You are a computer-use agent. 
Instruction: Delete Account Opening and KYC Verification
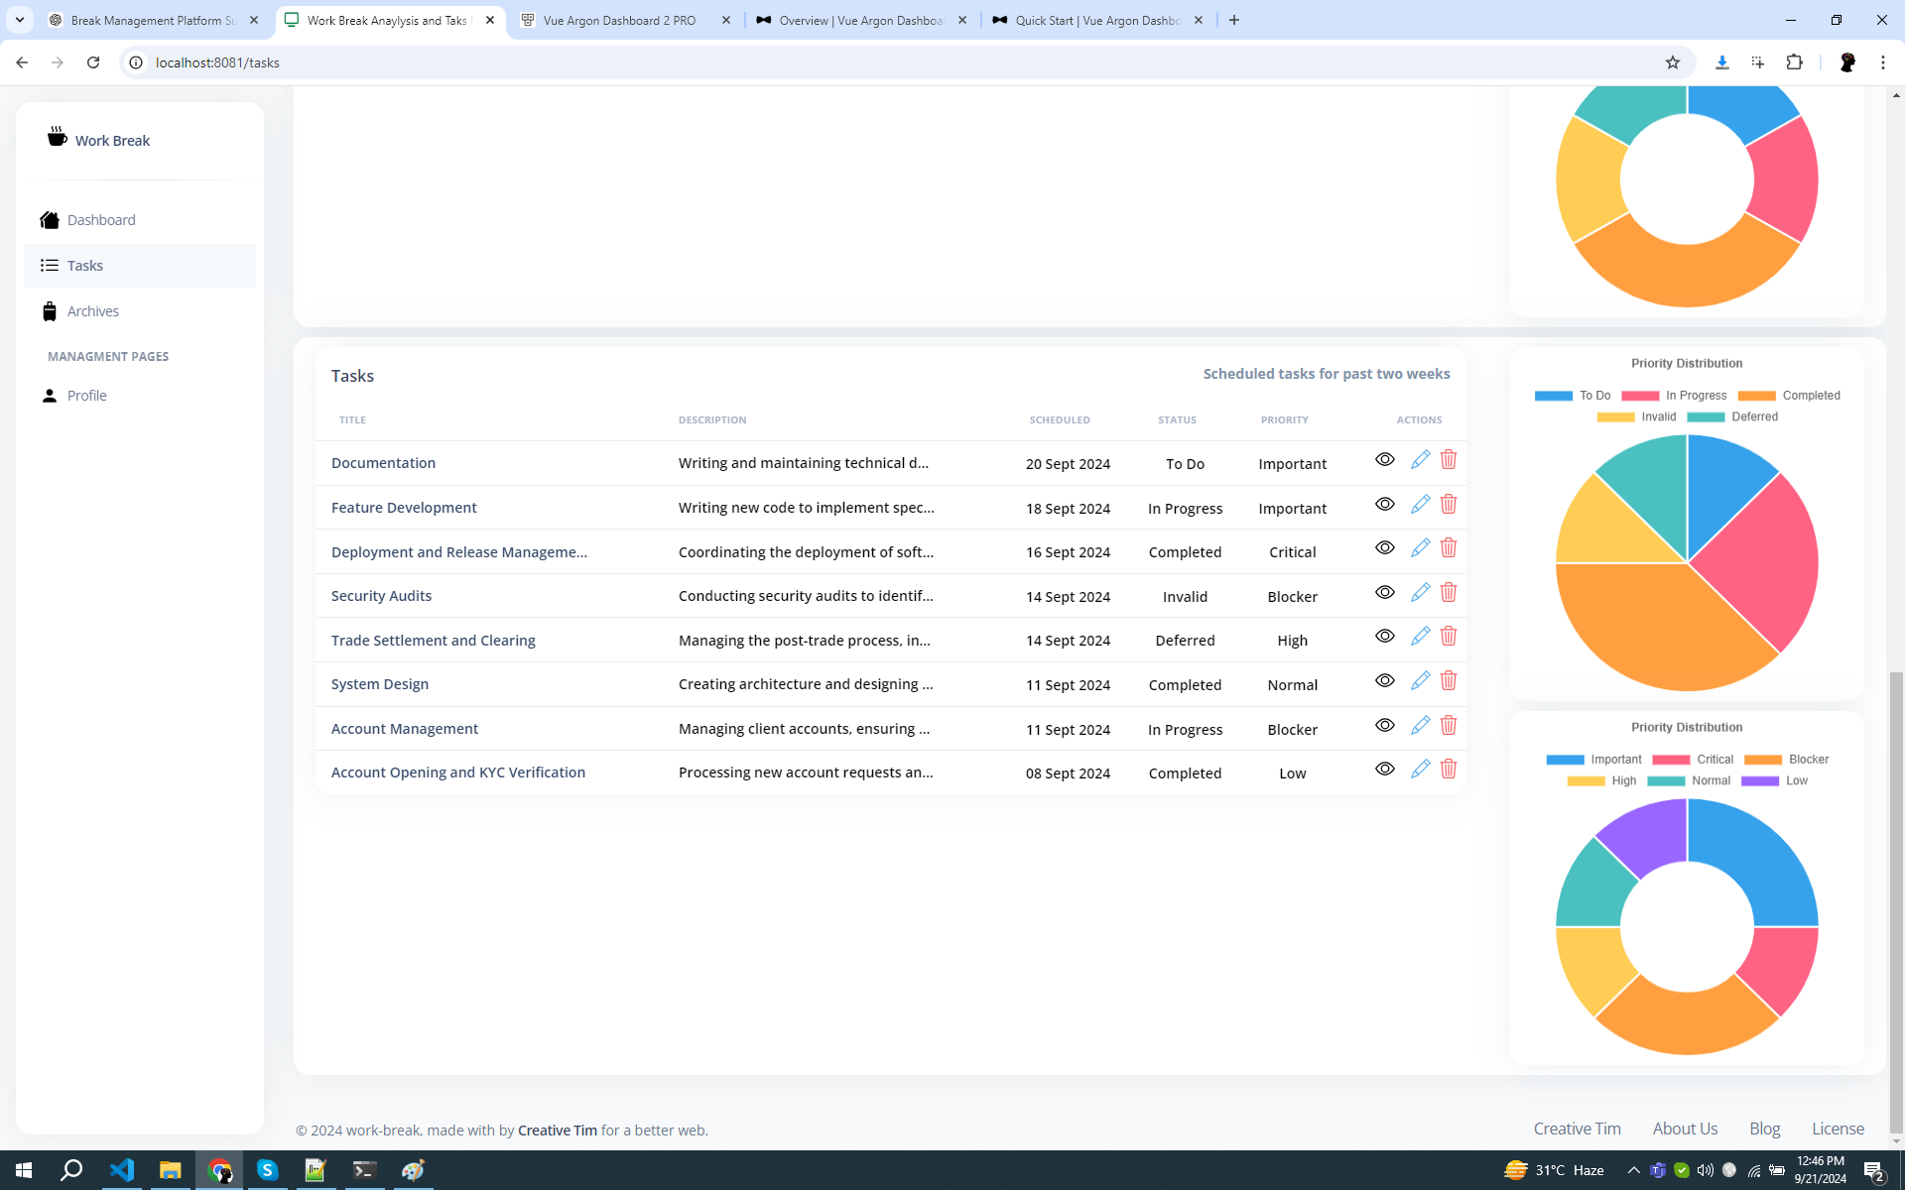[1449, 770]
